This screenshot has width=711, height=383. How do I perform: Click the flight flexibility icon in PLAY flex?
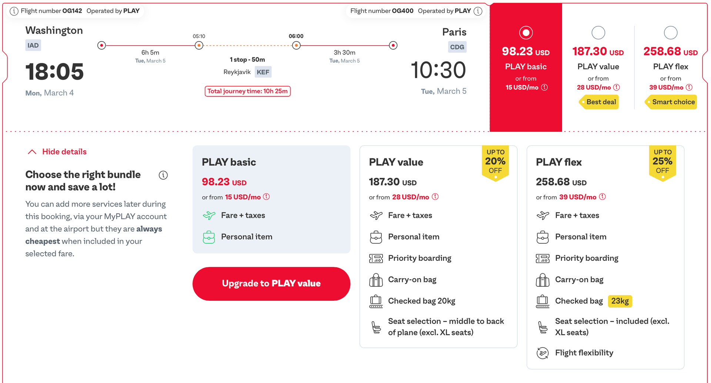[543, 353]
